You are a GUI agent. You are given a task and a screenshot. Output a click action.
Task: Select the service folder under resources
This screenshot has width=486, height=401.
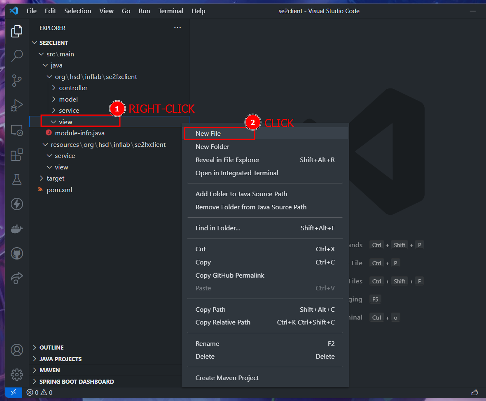pos(65,155)
